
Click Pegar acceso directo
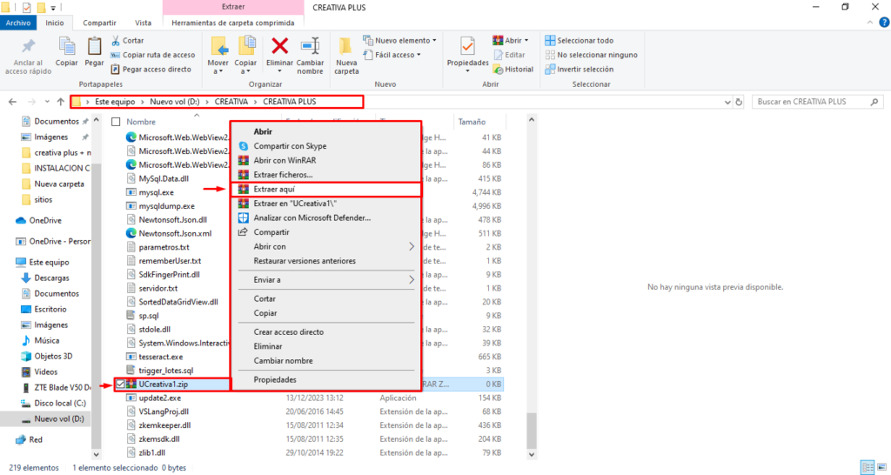pyautogui.click(x=151, y=69)
